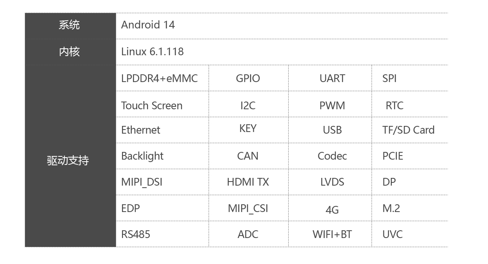The image size is (488, 264).
Task: Click the Touch Screen entry
Action: (x=152, y=106)
